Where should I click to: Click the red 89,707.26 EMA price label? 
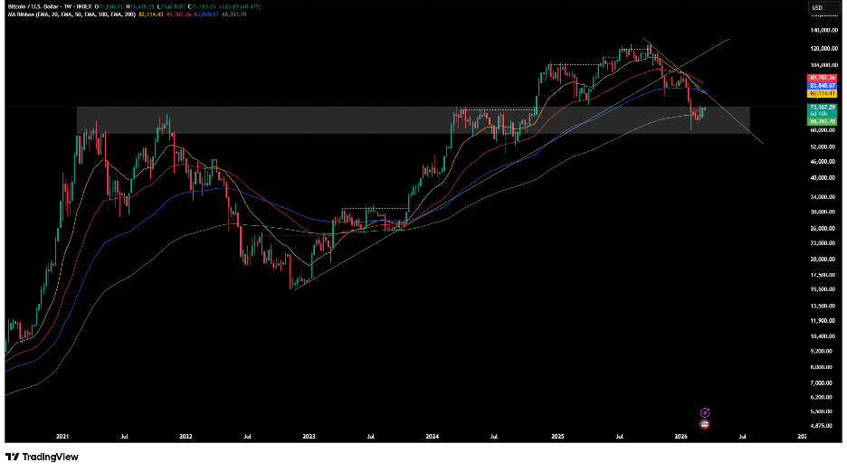click(x=821, y=79)
